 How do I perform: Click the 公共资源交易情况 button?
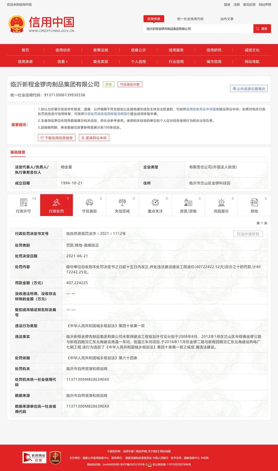(x=249, y=89)
